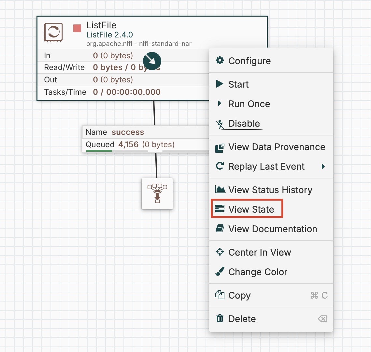Open View Documentation
The width and height of the screenshot is (371, 352).
tap(271, 229)
